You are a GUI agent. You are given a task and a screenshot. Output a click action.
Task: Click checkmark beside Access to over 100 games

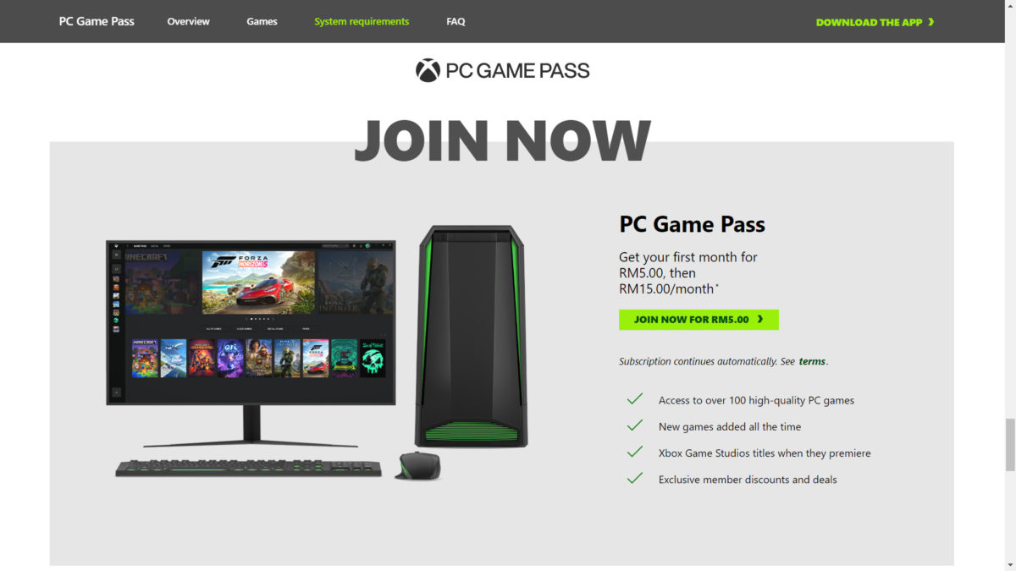(634, 399)
